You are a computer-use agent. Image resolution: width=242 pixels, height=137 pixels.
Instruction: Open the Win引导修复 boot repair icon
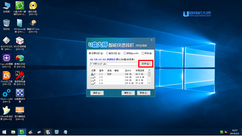[x=20, y=43]
